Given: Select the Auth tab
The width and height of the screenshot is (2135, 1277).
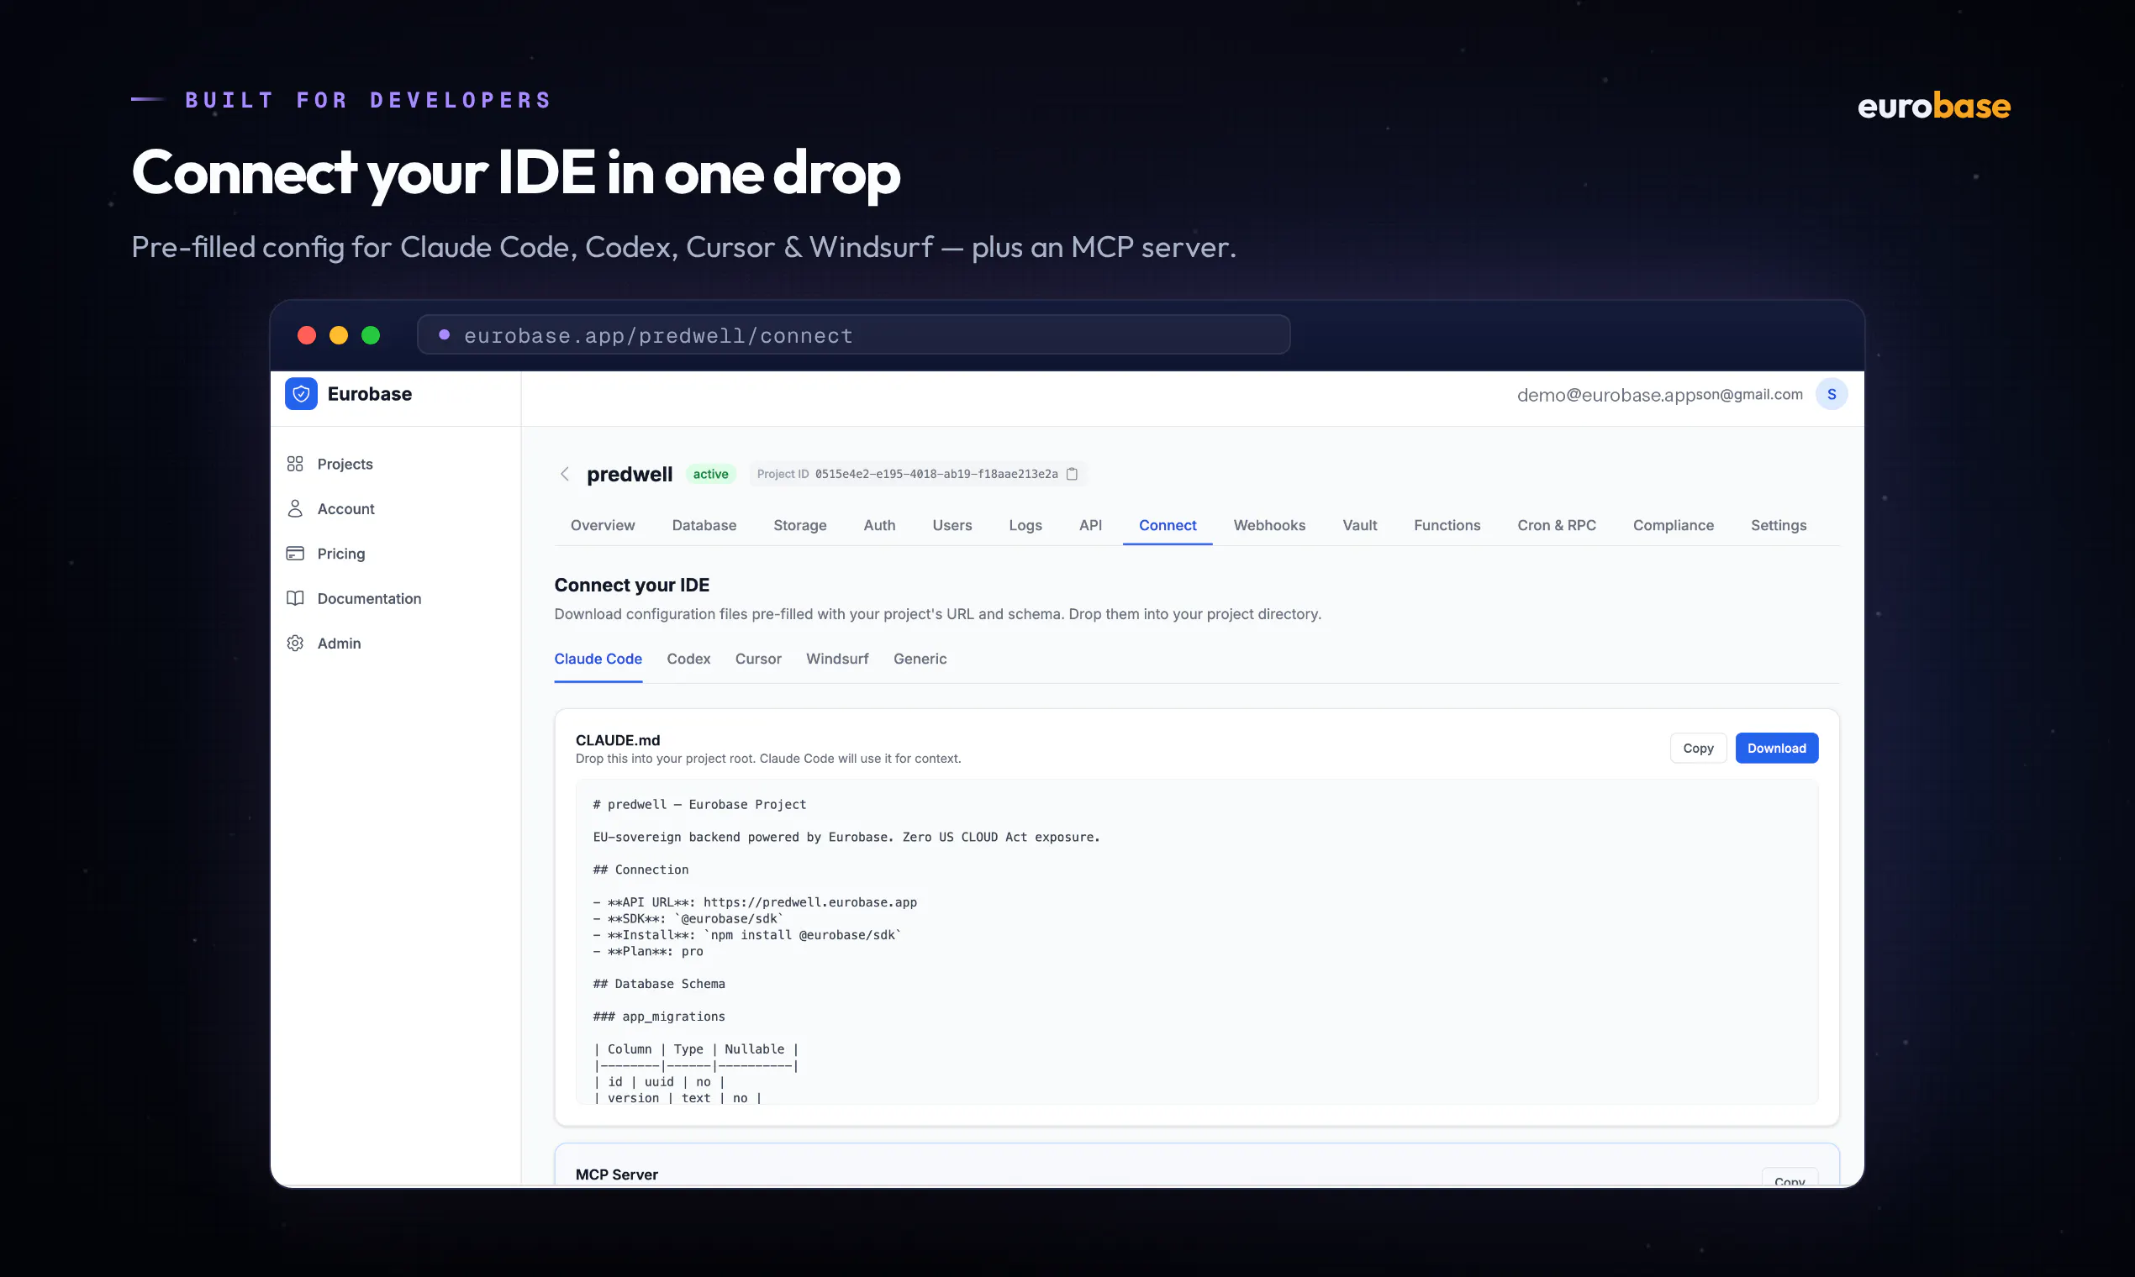Looking at the screenshot, I should click(879, 525).
